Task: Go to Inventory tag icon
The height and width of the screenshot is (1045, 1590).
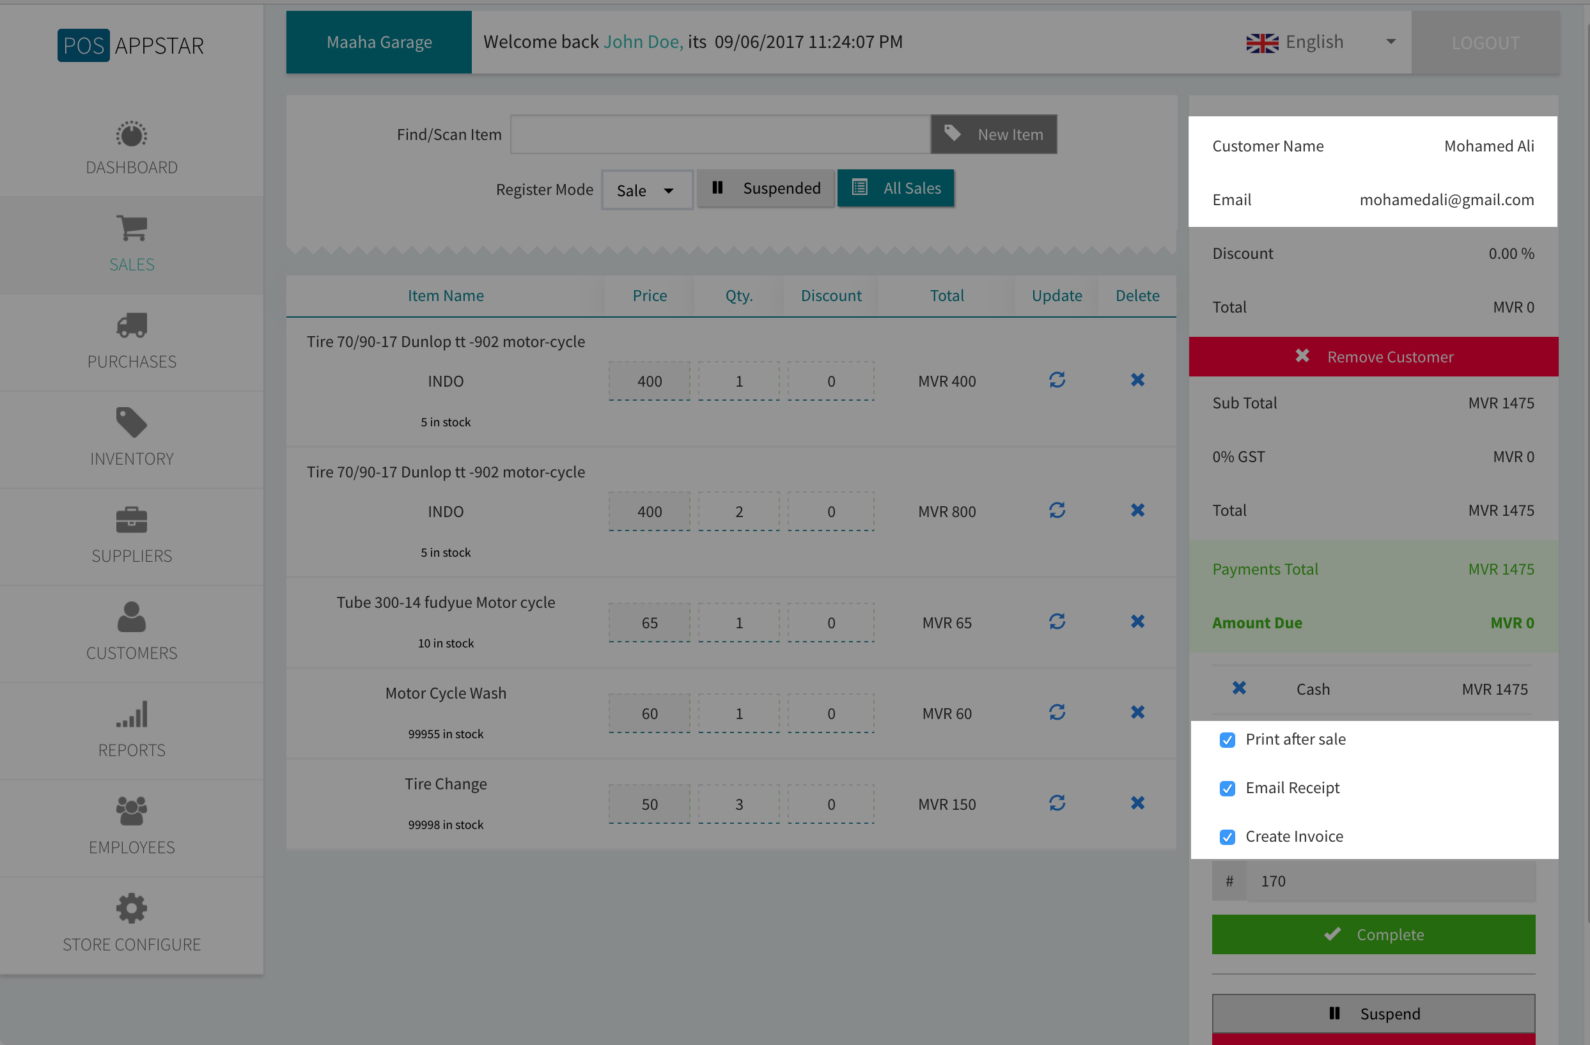Action: 131,422
